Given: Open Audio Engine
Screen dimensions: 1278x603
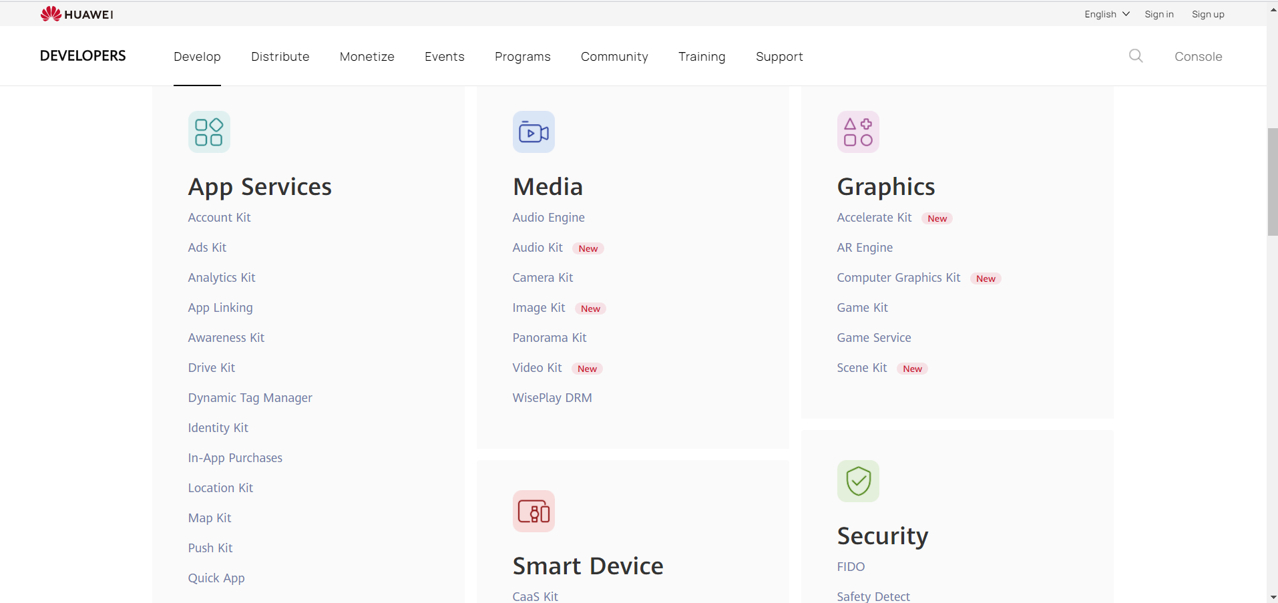Looking at the screenshot, I should [549, 218].
